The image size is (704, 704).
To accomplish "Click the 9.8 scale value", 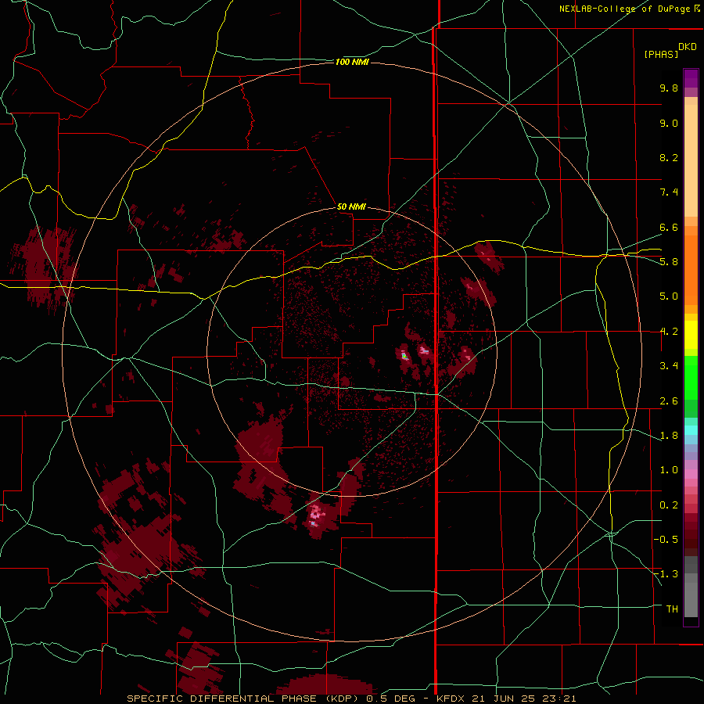I will pyautogui.click(x=669, y=88).
